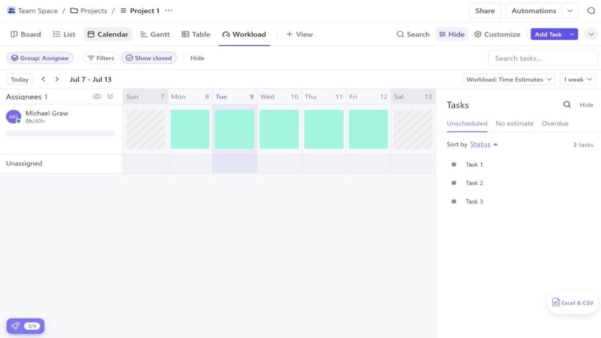Select the No estimate tab
601x338 pixels.
(514, 123)
